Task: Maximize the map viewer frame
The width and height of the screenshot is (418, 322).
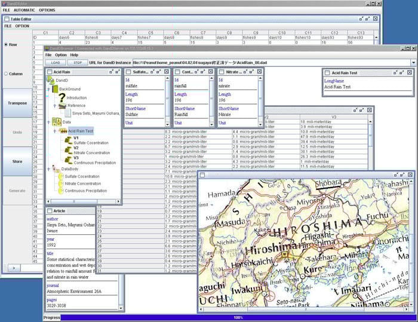Action: [402, 174]
